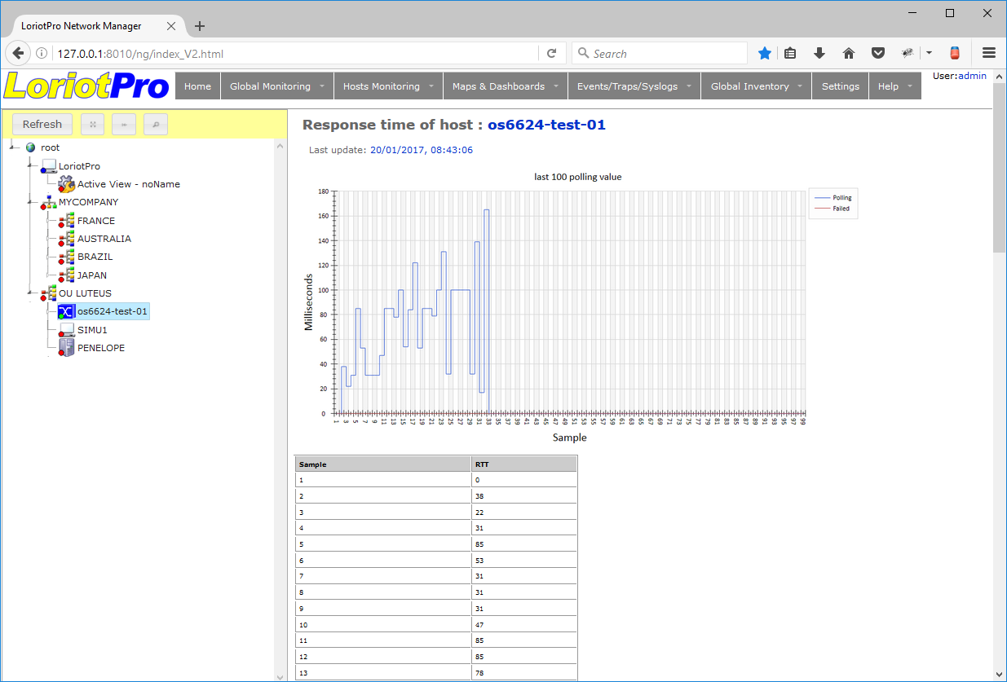The image size is (1007, 682).
Task: Click the OU LUTEUS directory icon
Action: click(49, 293)
